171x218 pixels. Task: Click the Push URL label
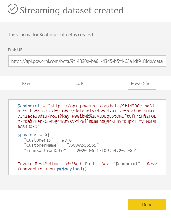[x=16, y=50]
